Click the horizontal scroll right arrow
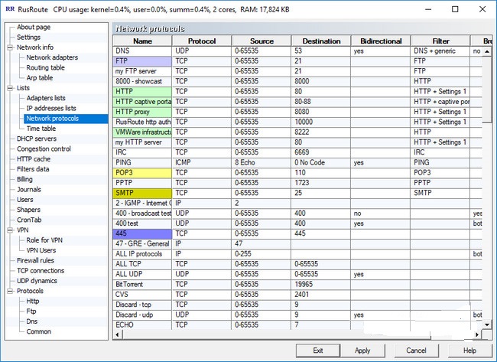 477,334
